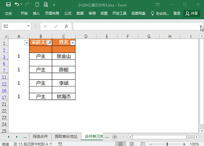
Task: Click the Insert Function fx icon
Action: click(x=66, y=26)
